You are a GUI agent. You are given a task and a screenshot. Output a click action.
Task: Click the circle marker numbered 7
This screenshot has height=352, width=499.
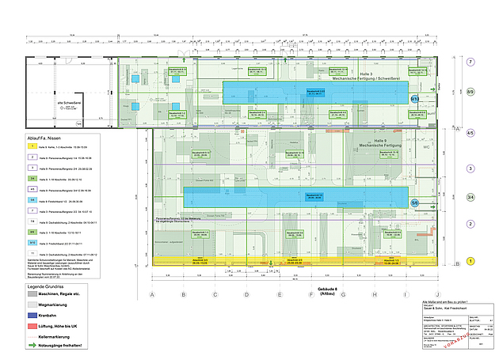[x=470, y=62]
